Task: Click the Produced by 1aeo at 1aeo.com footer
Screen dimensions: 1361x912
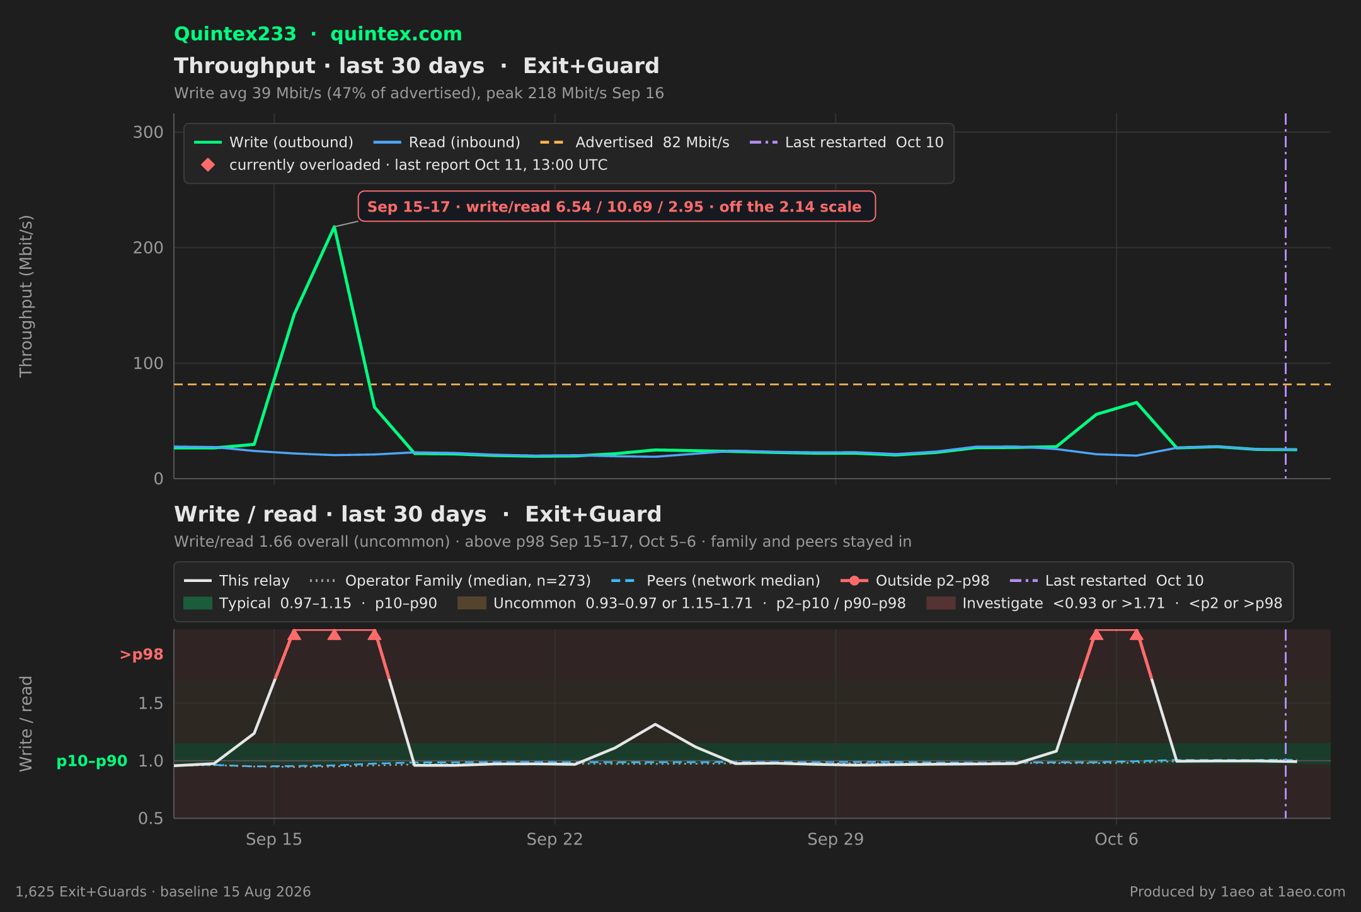Action: 1238,892
